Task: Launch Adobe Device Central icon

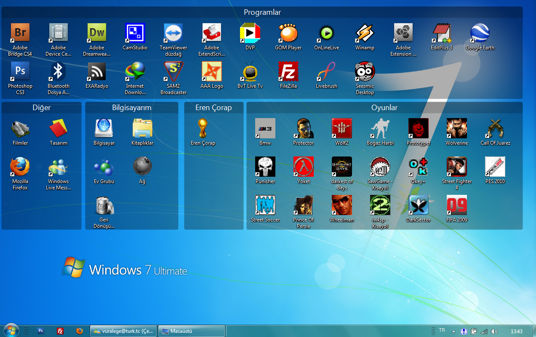Action: pos(59,33)
